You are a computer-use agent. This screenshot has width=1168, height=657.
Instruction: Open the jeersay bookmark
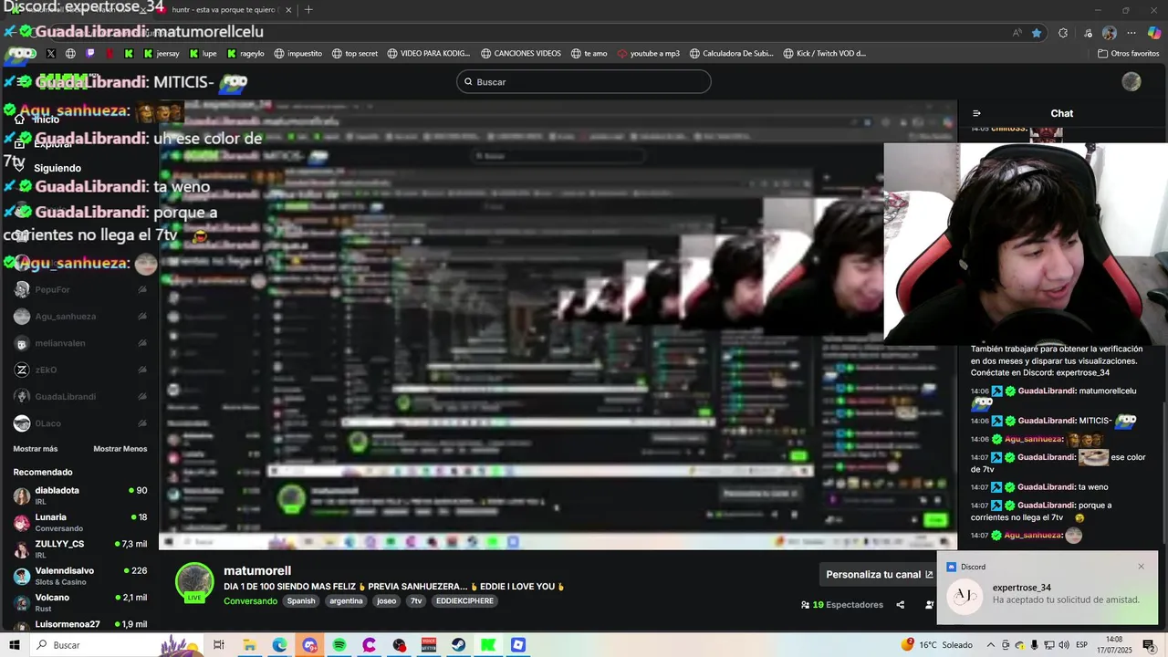click(x=162, y=54)
